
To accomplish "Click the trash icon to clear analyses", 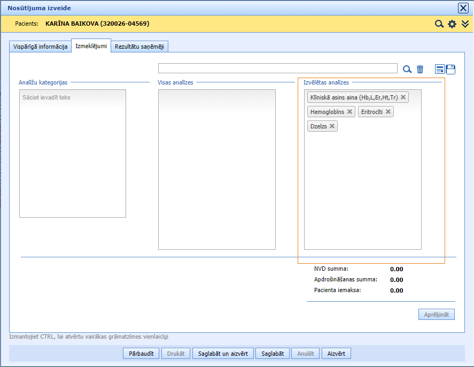I will [x=420, y=69].
